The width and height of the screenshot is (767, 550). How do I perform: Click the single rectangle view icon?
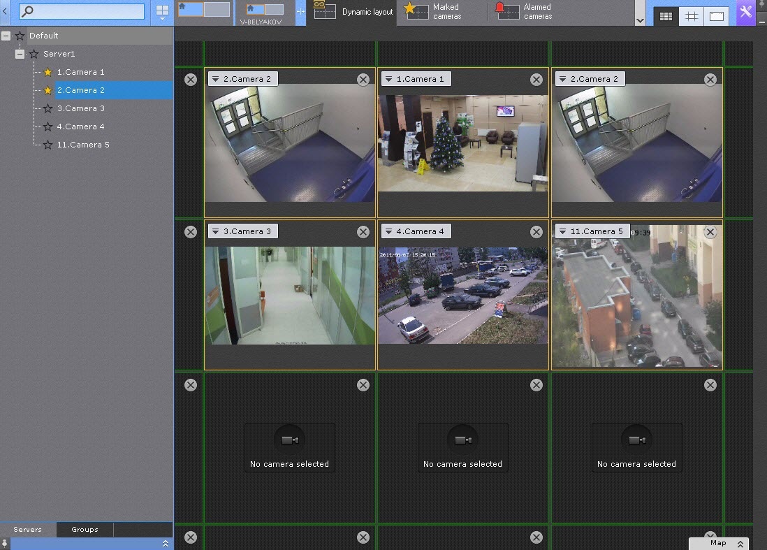pyautogui.click(x=716, y=16)
